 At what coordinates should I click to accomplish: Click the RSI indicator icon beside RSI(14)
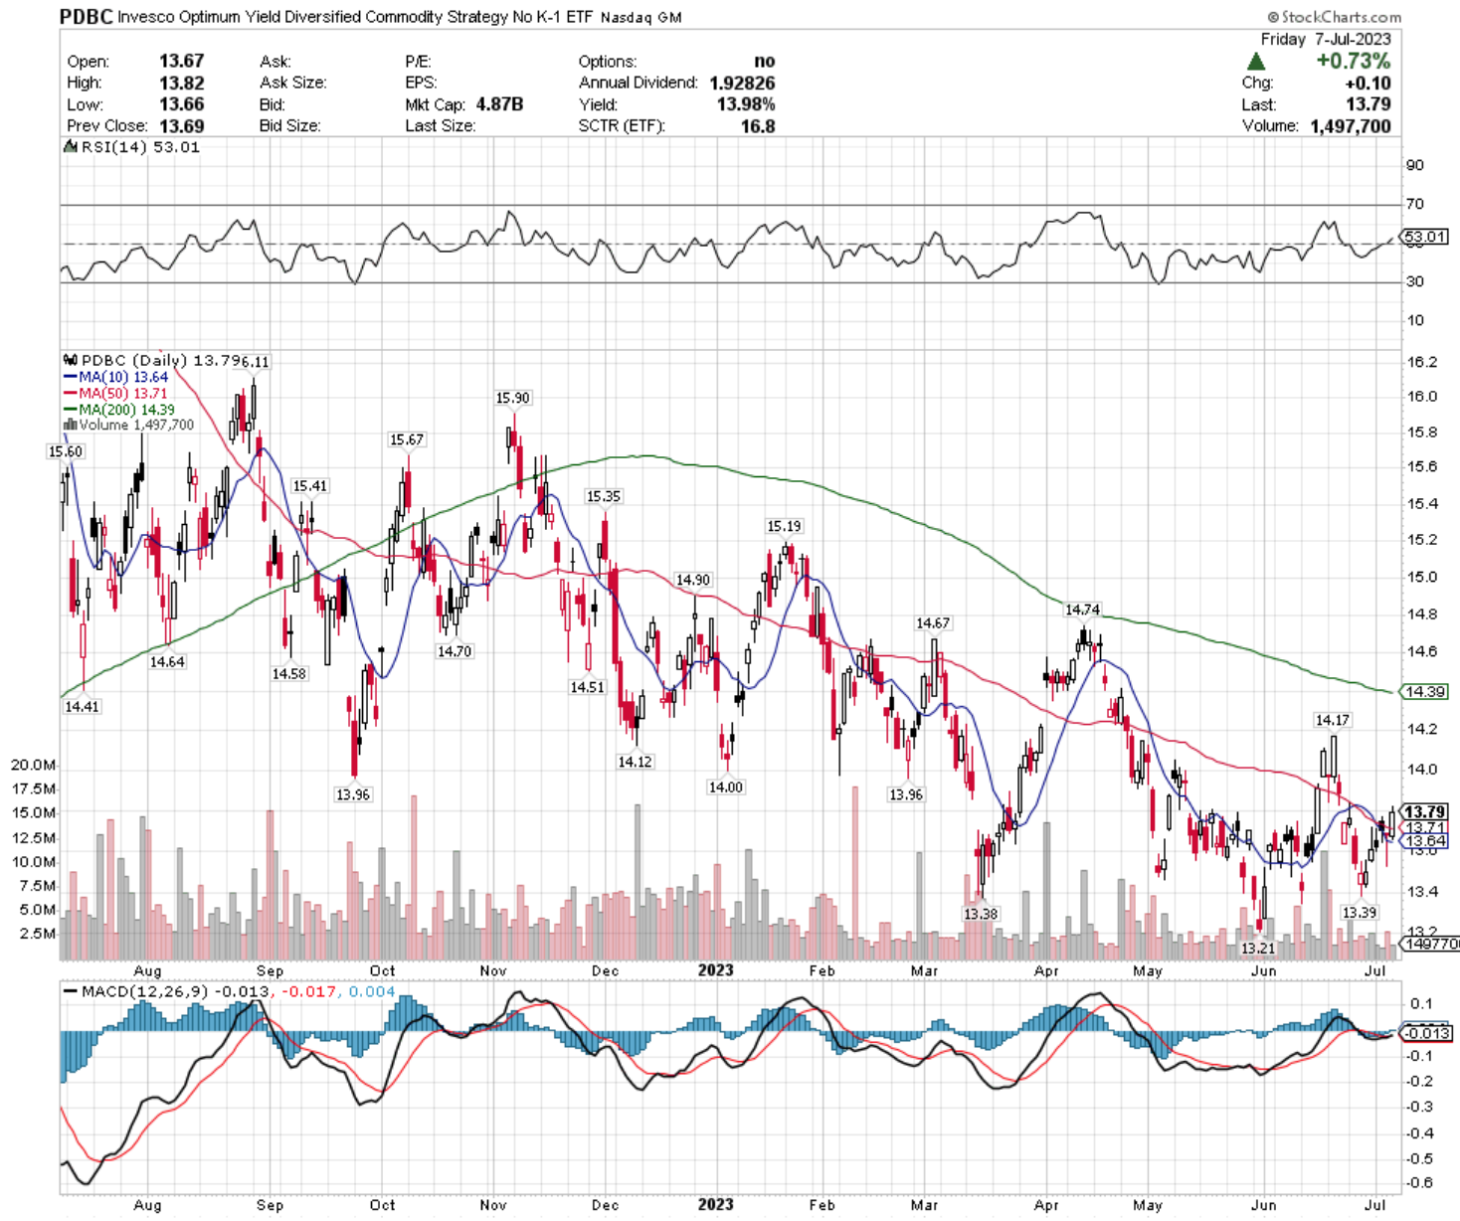pos(70,147)
